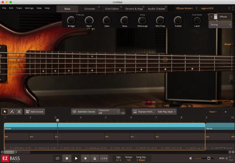Viewport: 235px width, 163px height.
Task: Select the second Verse block at bar 9
Action: tap(220, 126)
